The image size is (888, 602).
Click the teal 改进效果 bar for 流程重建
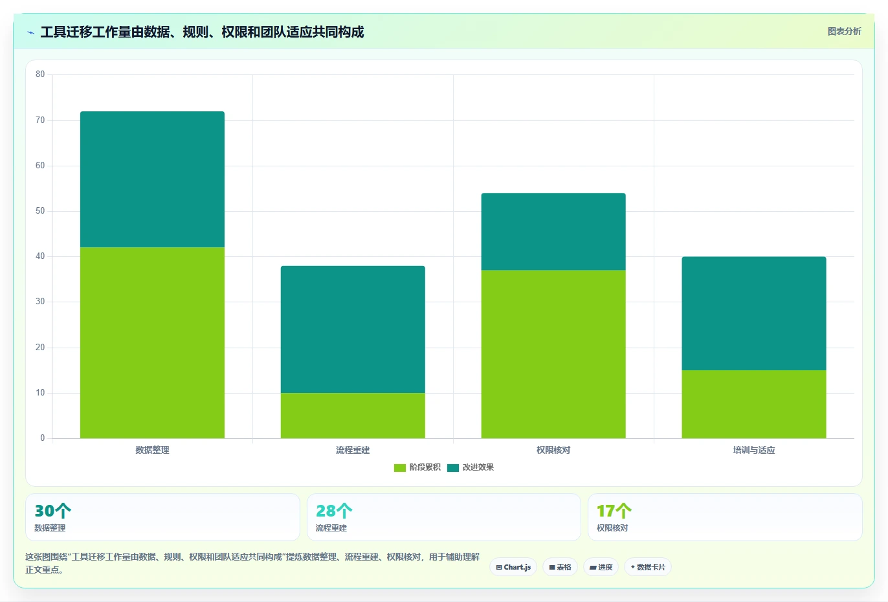(x=353, y=329)
